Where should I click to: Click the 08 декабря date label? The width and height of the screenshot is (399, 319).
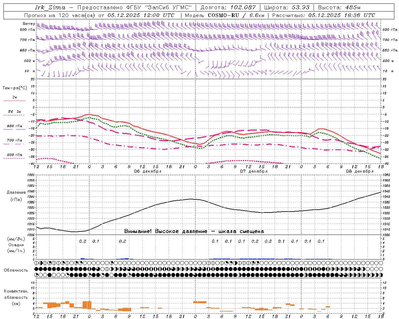pyautogui.click(x=359, y=171)
